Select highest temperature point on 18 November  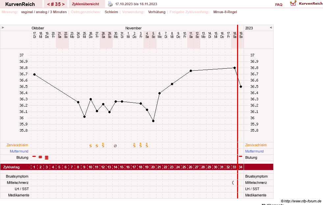pyautogui.click(x=235, y=68)
